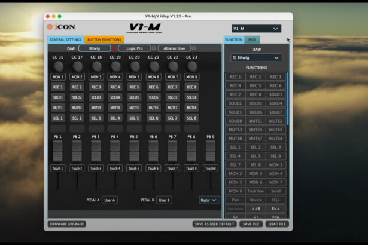Click the PB 5 fader
The width and height of the screenshot is (368, 245).
click(134, 151)
